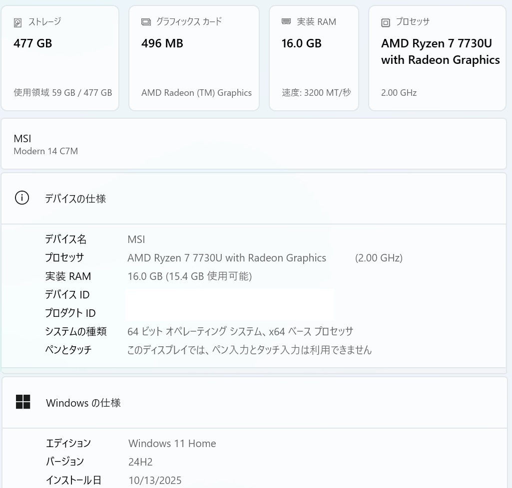Click the インストール日 10/13/2025 value

coord(155,481)
